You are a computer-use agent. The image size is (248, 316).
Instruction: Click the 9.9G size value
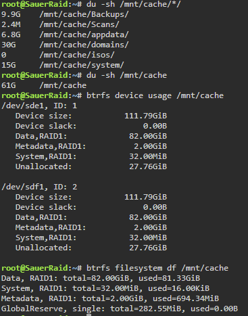(11, 14)
